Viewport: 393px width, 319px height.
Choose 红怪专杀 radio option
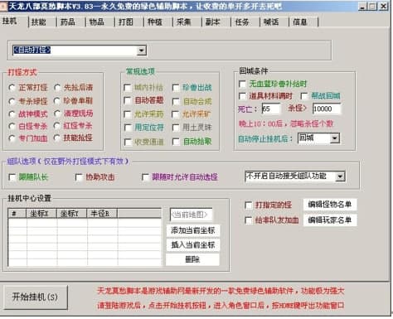(57, 126)
